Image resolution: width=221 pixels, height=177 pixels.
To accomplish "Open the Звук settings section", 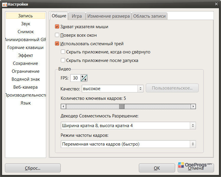I will (26, 23).
